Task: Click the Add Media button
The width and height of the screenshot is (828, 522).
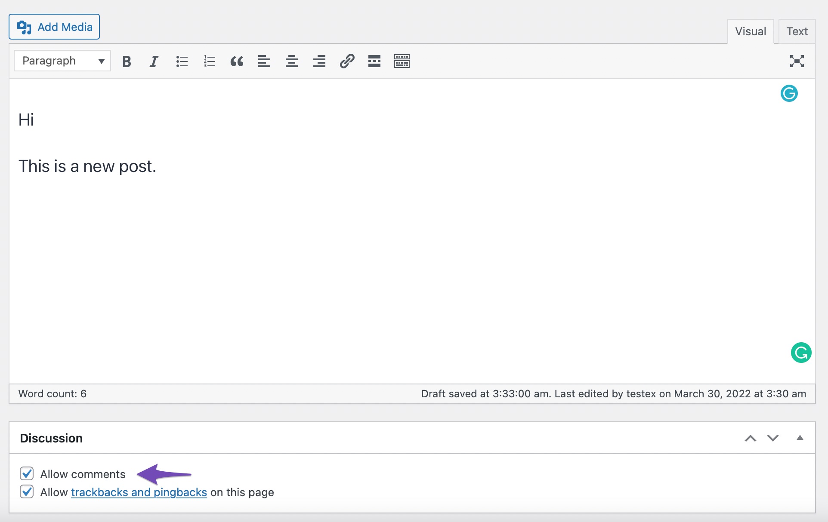Action: click(x=54, y=27)
